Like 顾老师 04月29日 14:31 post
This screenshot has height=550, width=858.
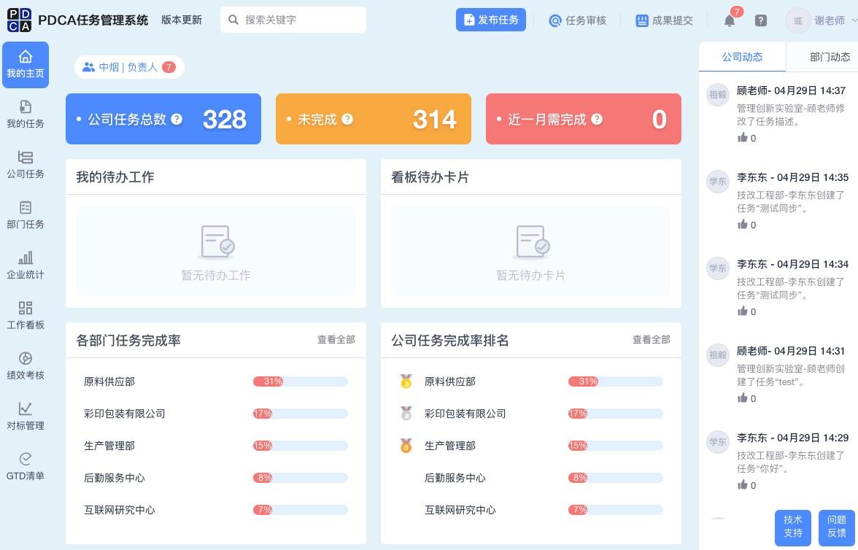point(743,398)
